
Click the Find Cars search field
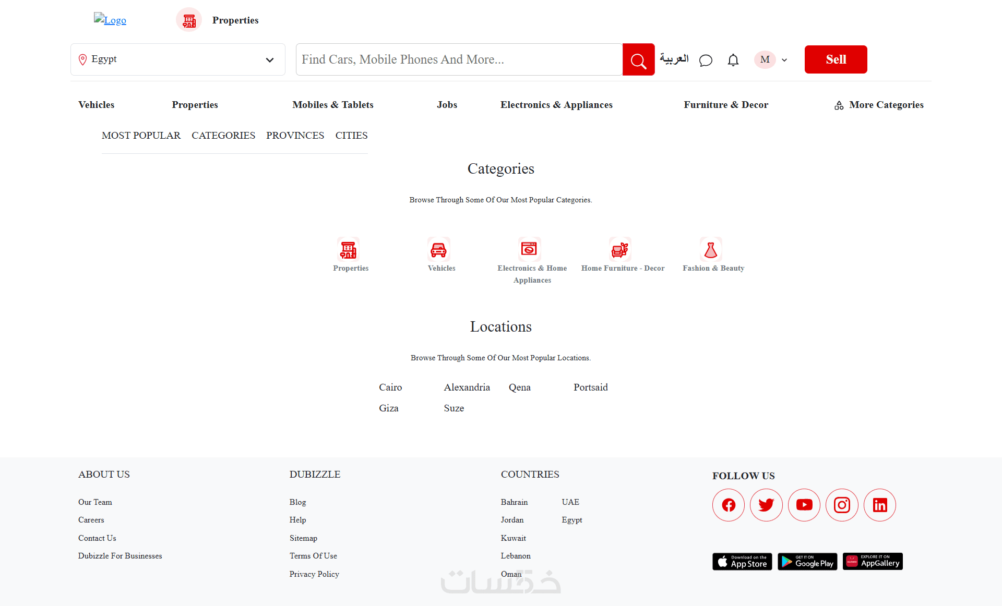pos(458,59)
